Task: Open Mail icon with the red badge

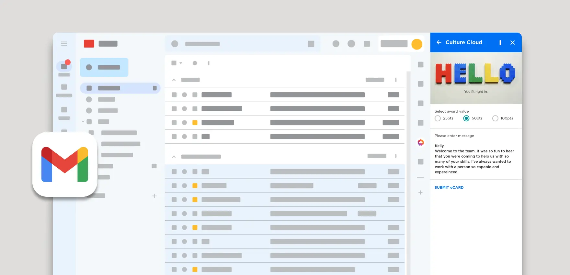Action: pyautogui.click(x=64, y=66)
